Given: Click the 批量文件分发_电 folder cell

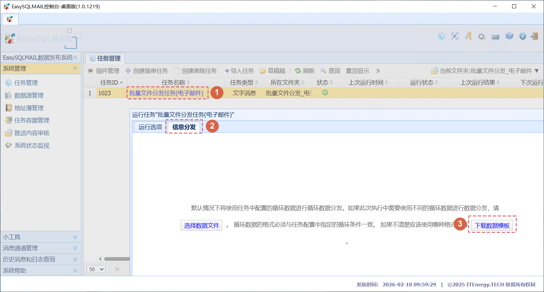Looking at the screenshot, I should [x=288, y=93].
